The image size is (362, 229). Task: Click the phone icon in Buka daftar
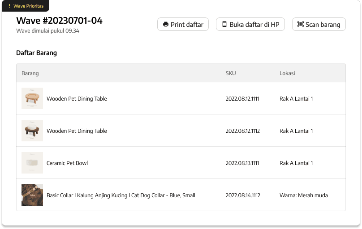coord(224,25)
